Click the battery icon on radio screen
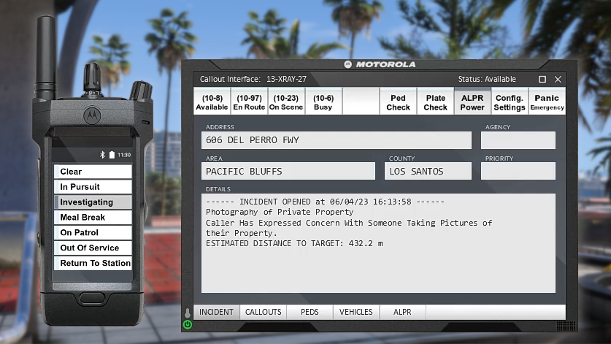Image resolution: width=611 pixels, height=344 pixels. click(x=112, y=155)
